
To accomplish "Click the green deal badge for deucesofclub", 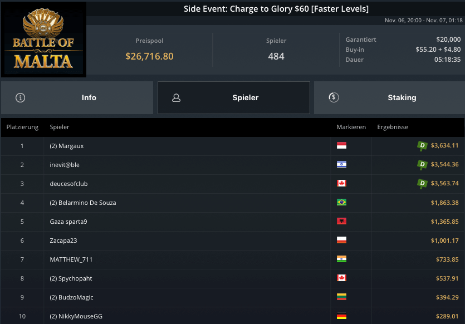I will click(x=422, y=184).
